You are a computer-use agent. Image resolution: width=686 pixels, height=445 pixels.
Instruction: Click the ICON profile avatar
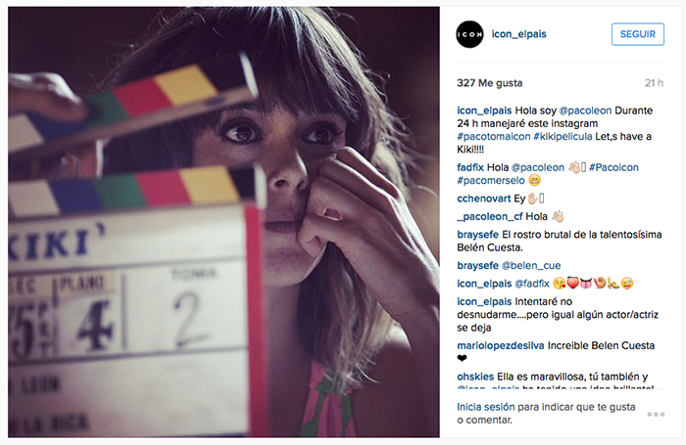coord(469,34)
